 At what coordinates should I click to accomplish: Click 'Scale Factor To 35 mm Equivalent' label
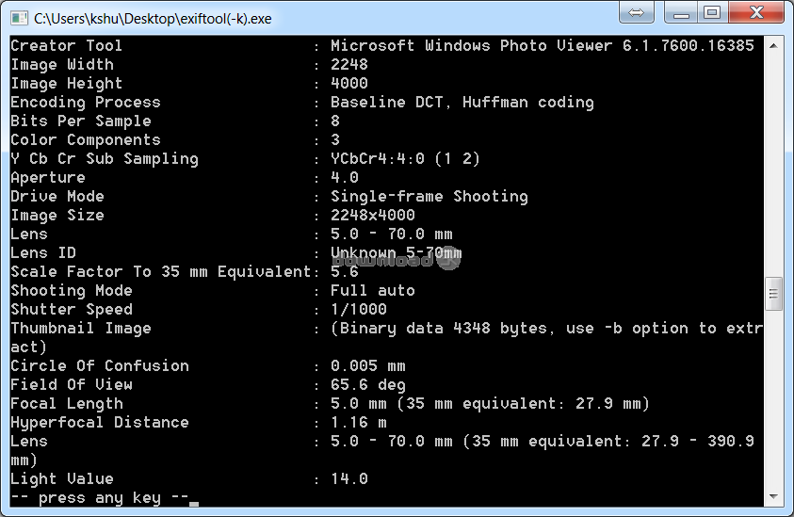(x=160, y=271)
